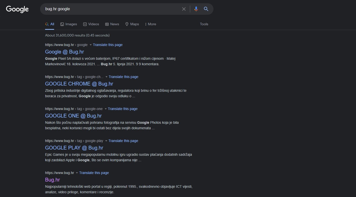Expand dropdown arrow next to 'tag › google-one' URL
Screen dimensions: 356x197
click(x=106, y=109)
